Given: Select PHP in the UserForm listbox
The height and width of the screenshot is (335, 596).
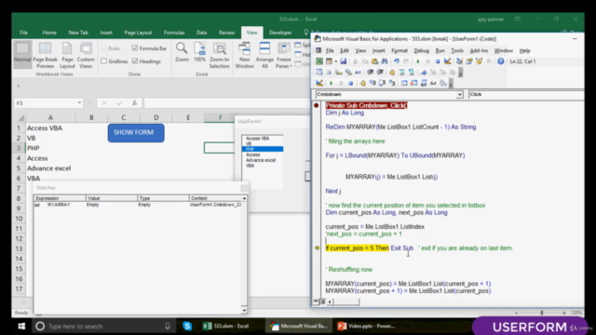Looking at the screenshot, I should [263, 149].
